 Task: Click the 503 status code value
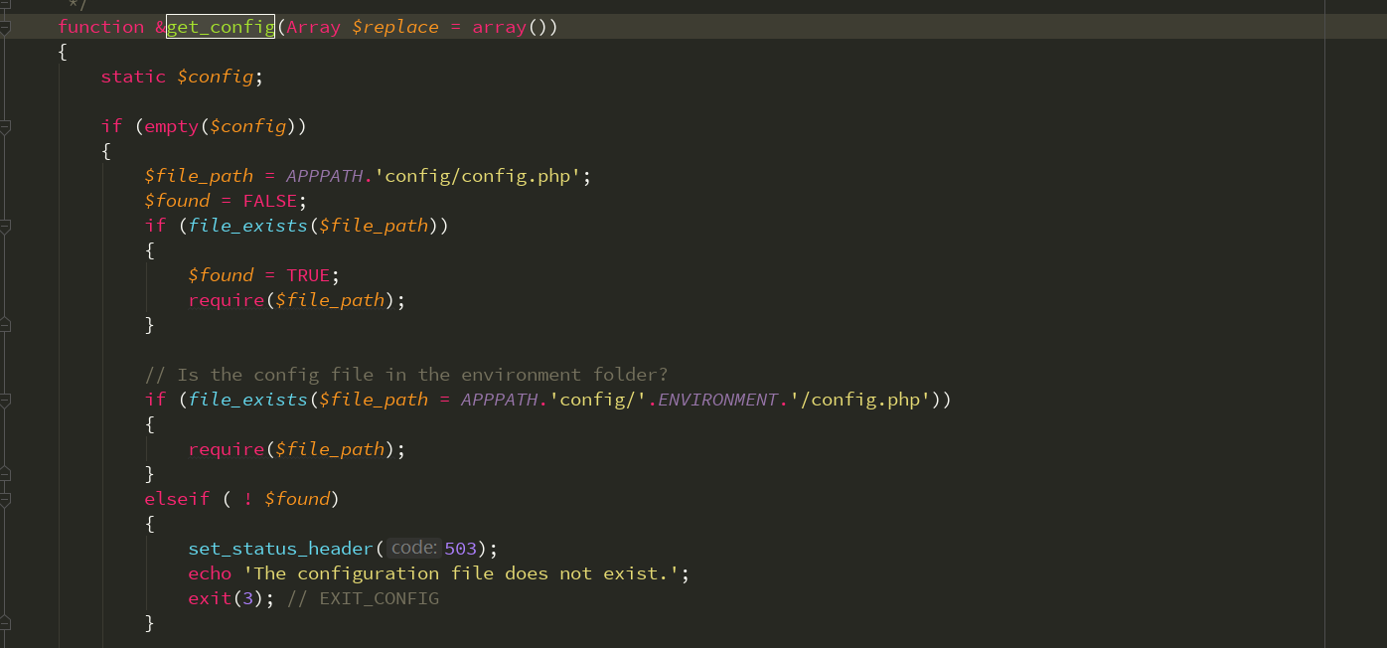[x=460, y=549]
